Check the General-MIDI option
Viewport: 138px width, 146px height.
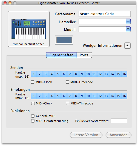pos(33,116)
